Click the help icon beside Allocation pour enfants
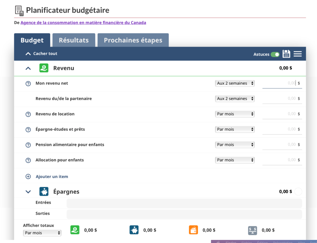Image resolution: width=317 pixels, height=243 pixels. (28, 160)
